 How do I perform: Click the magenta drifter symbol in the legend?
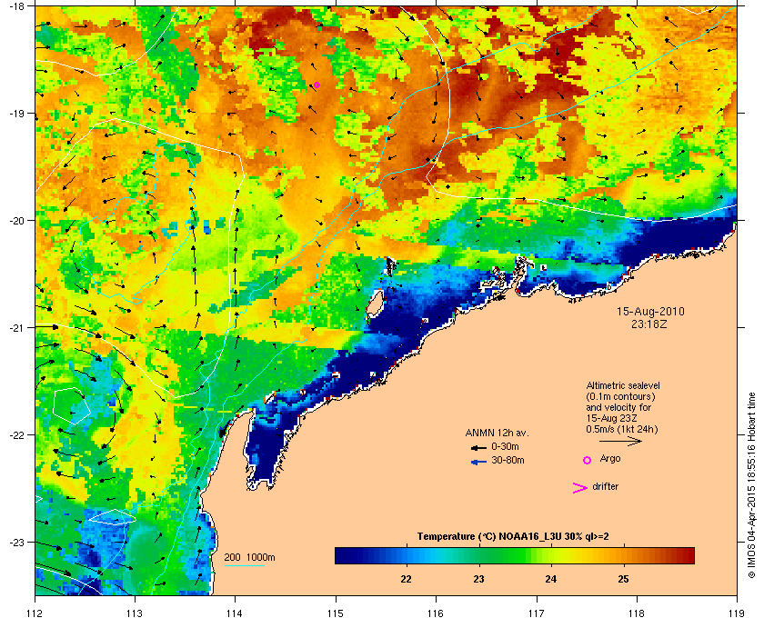click(579, 488)
